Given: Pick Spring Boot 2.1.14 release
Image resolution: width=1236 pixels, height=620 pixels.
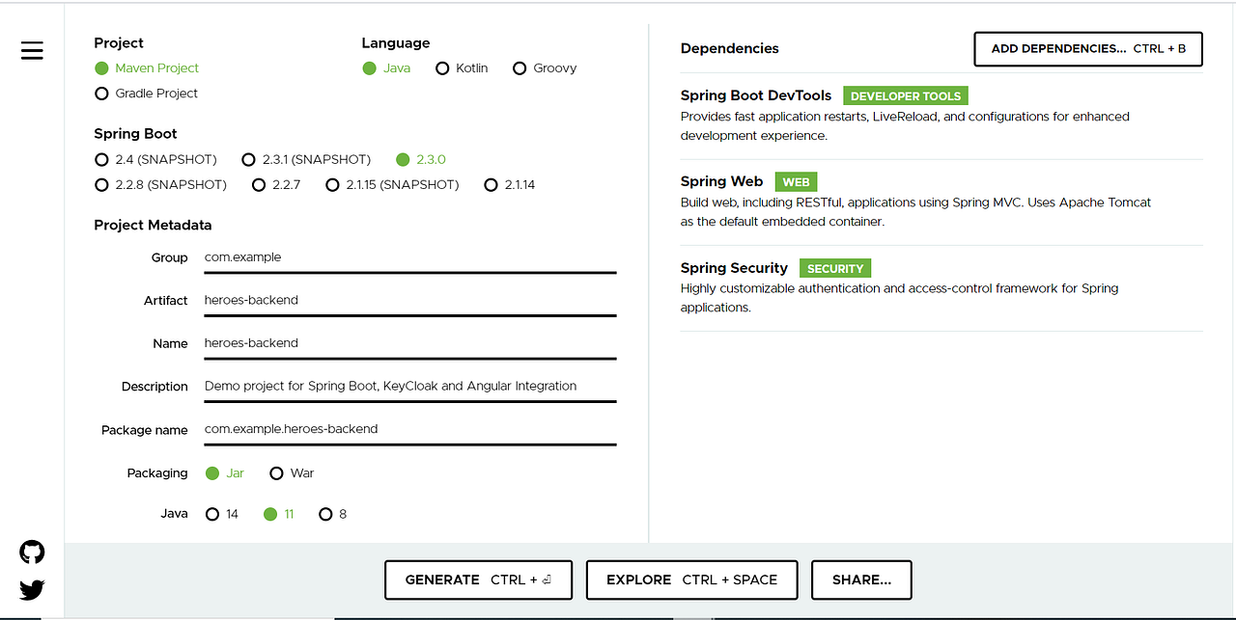Looking at the screenshot, I should 492,184.
